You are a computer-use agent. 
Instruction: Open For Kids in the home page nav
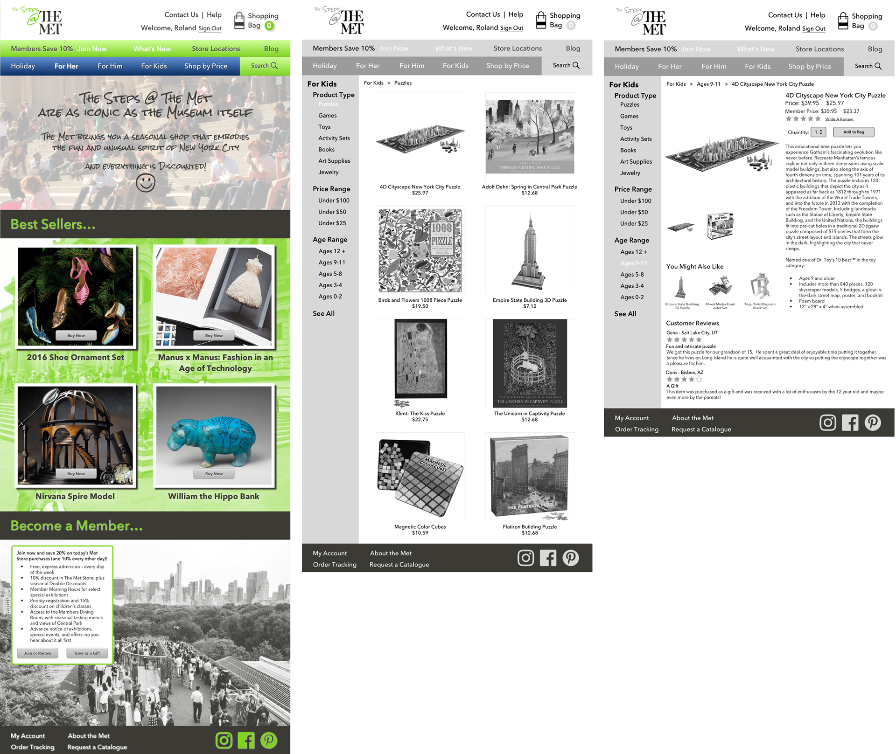coord(154,66)
